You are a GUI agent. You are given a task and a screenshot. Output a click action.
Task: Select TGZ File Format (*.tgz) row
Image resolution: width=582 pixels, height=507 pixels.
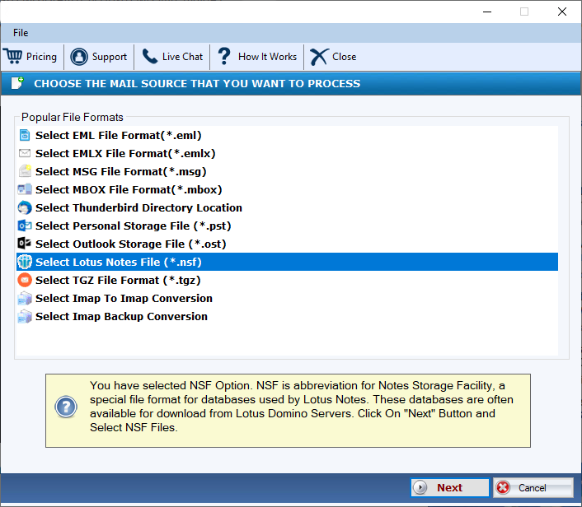tap(287, 280)
